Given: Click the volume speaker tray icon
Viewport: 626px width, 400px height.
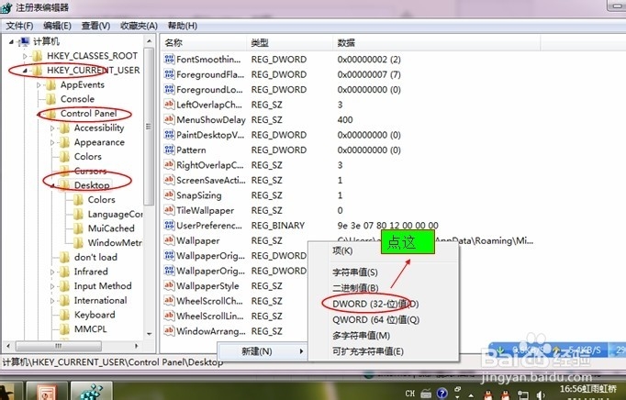Looking at the screenshot, I should 542,394.
